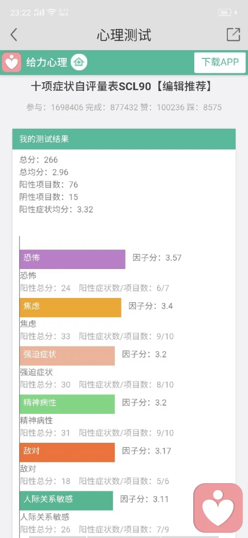Select the orange 焦虑 bar

pyautogui.click(x=70, y=307)
